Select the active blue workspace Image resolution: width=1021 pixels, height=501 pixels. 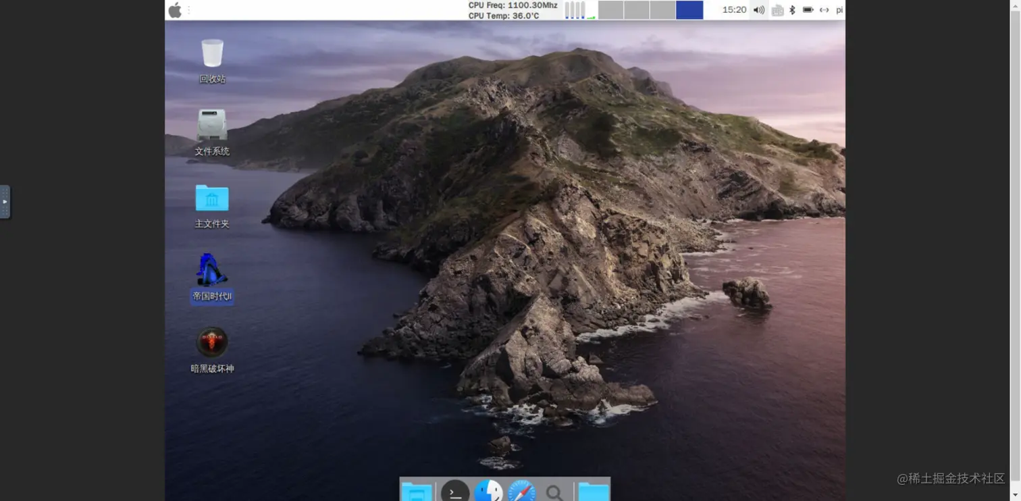coord(689,10)
